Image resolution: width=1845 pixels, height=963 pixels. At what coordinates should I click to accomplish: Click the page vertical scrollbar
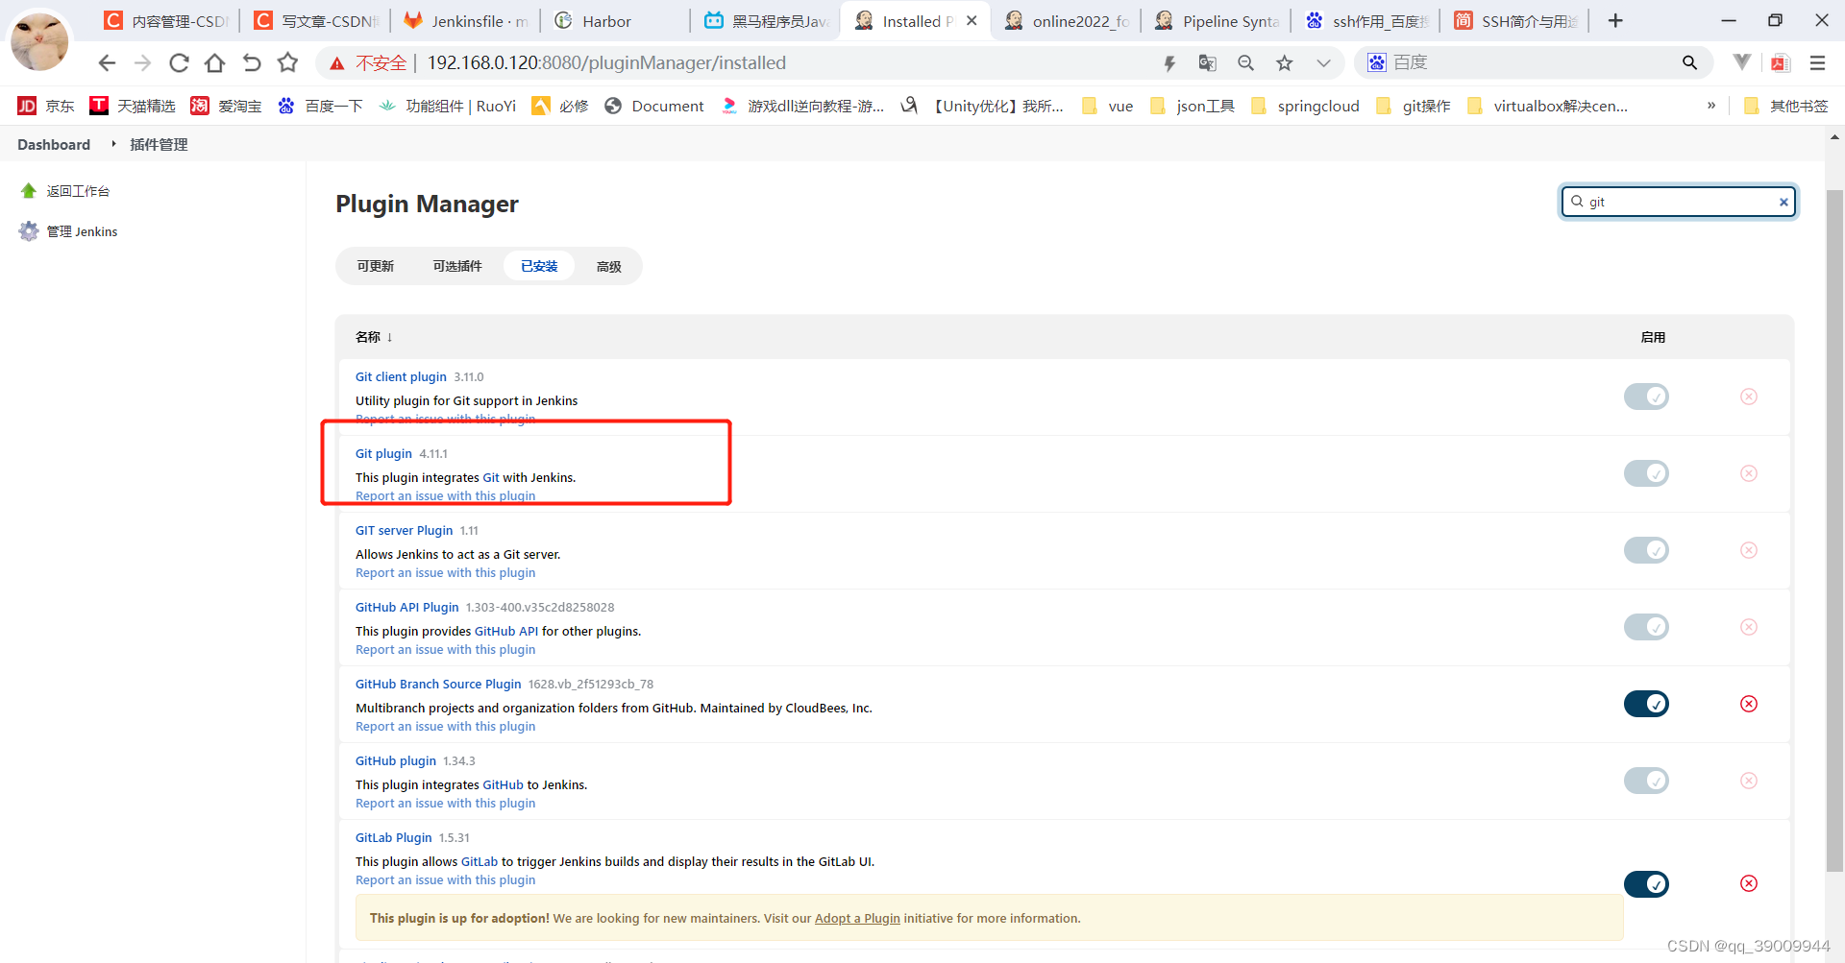click(x=1834, y=530)
